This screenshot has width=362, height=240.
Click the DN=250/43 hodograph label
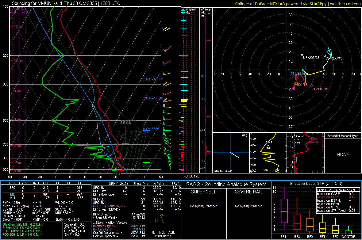pos(334,58)
